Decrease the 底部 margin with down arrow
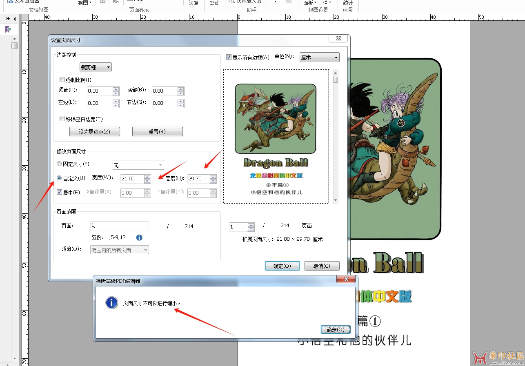This screenshot has width=525, height=366. [x=181, y=93]
